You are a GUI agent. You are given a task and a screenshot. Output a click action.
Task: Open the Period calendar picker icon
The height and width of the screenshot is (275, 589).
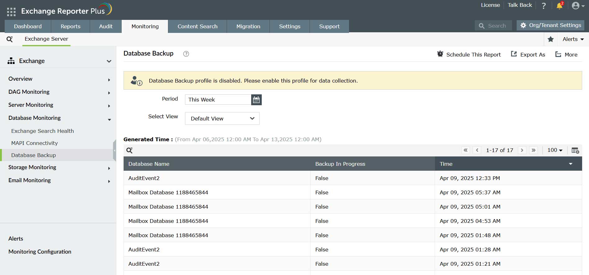click(x=256, y=100)
